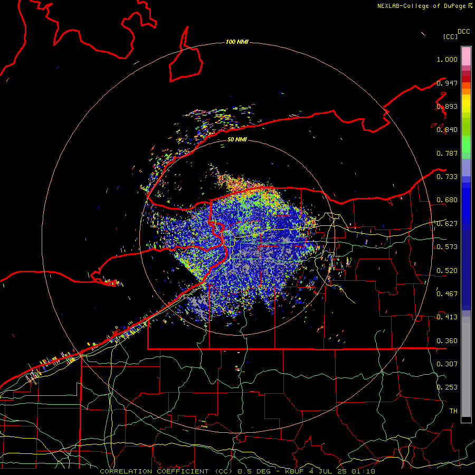Click the CORRELATION COEFFICIENT (CC) caption text
Screen dimensions: 475x475
166,471
